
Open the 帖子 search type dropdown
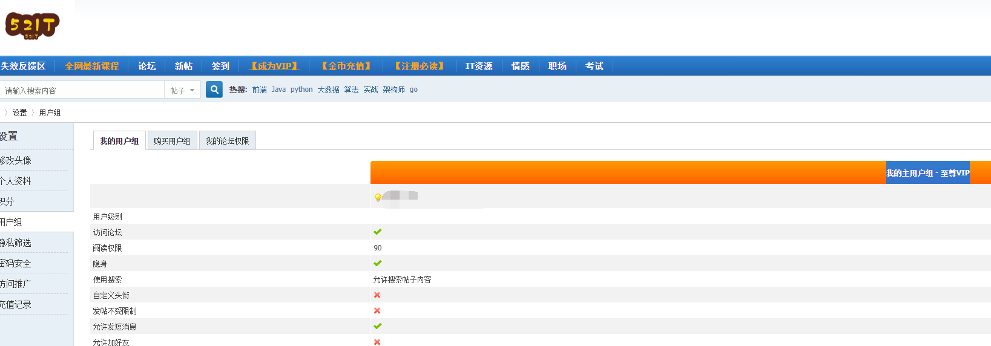(182, 90)
